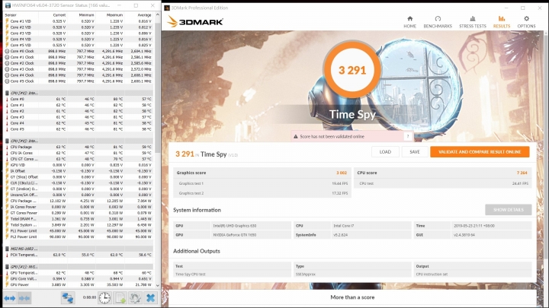Screen dimensions: 549x308
Task: Select the IA Cores Power row
Action: click(x=79, y=207)
